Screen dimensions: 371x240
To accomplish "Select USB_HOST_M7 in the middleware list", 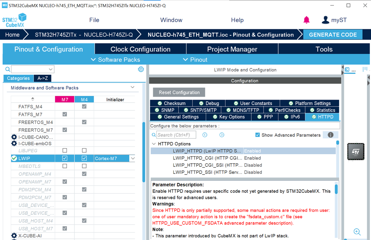I will coord(36,228).
